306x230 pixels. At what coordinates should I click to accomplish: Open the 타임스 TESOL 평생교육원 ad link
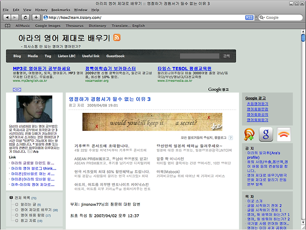click(x=184, y=69)
